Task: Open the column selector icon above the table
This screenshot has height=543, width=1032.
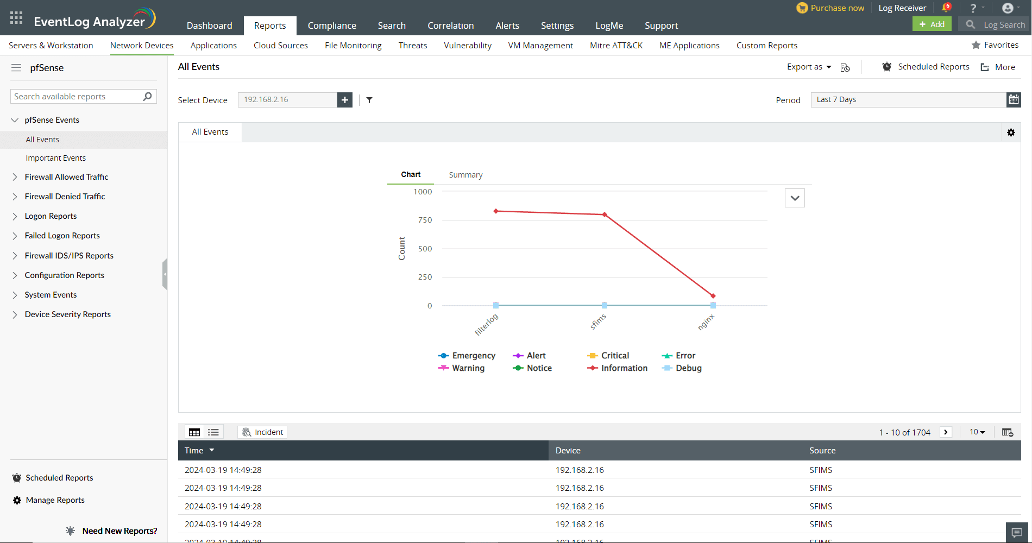Action: (1008, 432)
